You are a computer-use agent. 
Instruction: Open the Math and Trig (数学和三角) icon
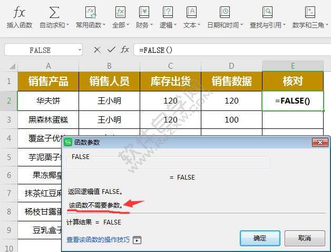tap(310, 12)
